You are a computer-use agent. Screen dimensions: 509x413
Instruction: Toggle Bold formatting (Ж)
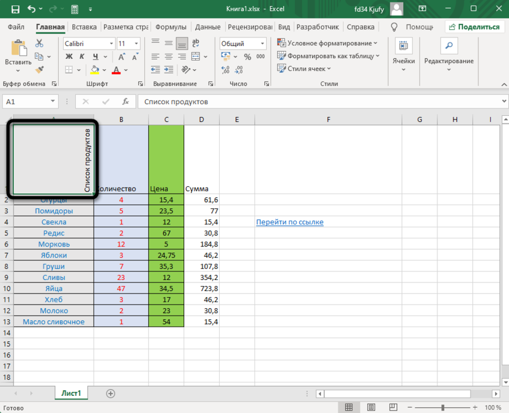tap(69, 57)
